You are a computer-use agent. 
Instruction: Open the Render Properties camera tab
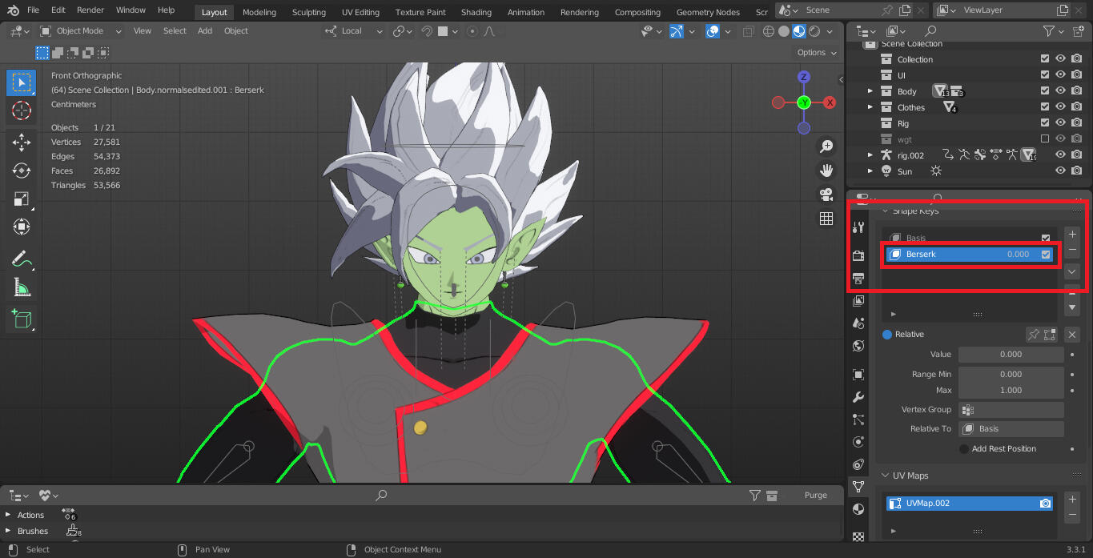[858, 255]
